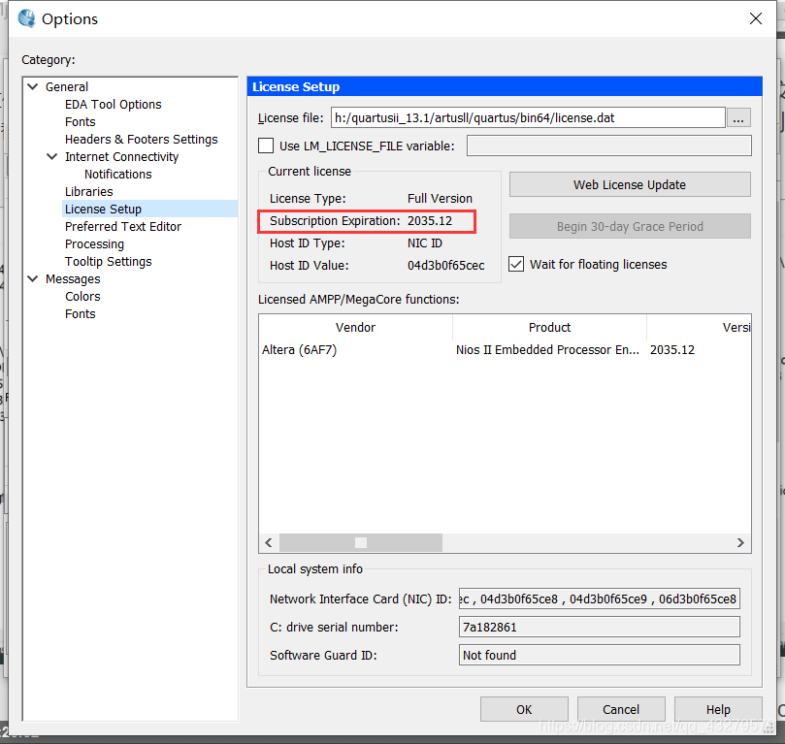
Task: Click the 2035.12 version cell in table
Action: [672, 350]
